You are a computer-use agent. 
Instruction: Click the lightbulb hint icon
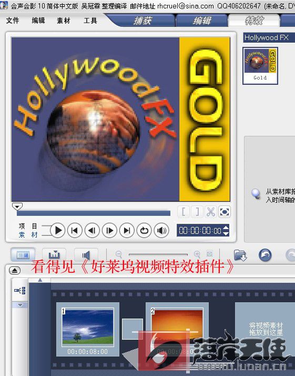(x=256, y=194)
